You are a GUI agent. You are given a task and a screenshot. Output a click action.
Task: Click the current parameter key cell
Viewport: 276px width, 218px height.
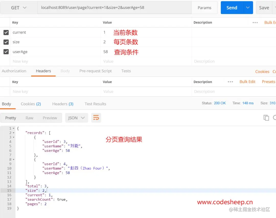coord(55,32)
